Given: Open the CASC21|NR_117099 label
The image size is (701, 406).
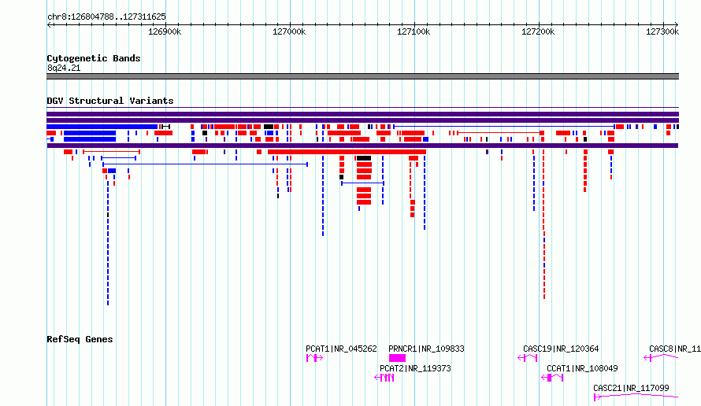Looking at the screenshot, I should (x=631, y=388).
